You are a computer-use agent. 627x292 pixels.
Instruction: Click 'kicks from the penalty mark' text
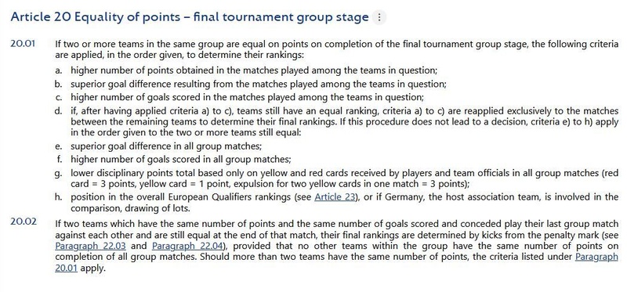point(540,235)
